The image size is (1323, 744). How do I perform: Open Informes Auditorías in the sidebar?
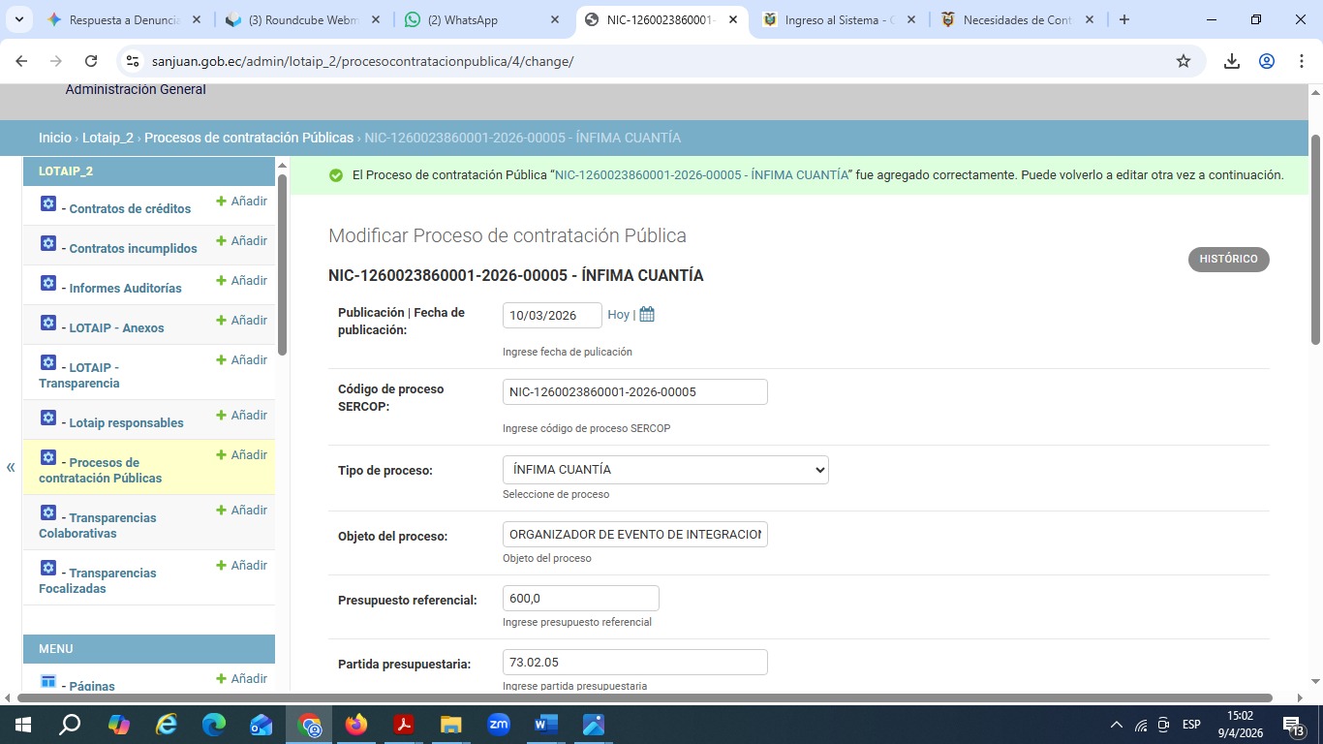point(125,288)
